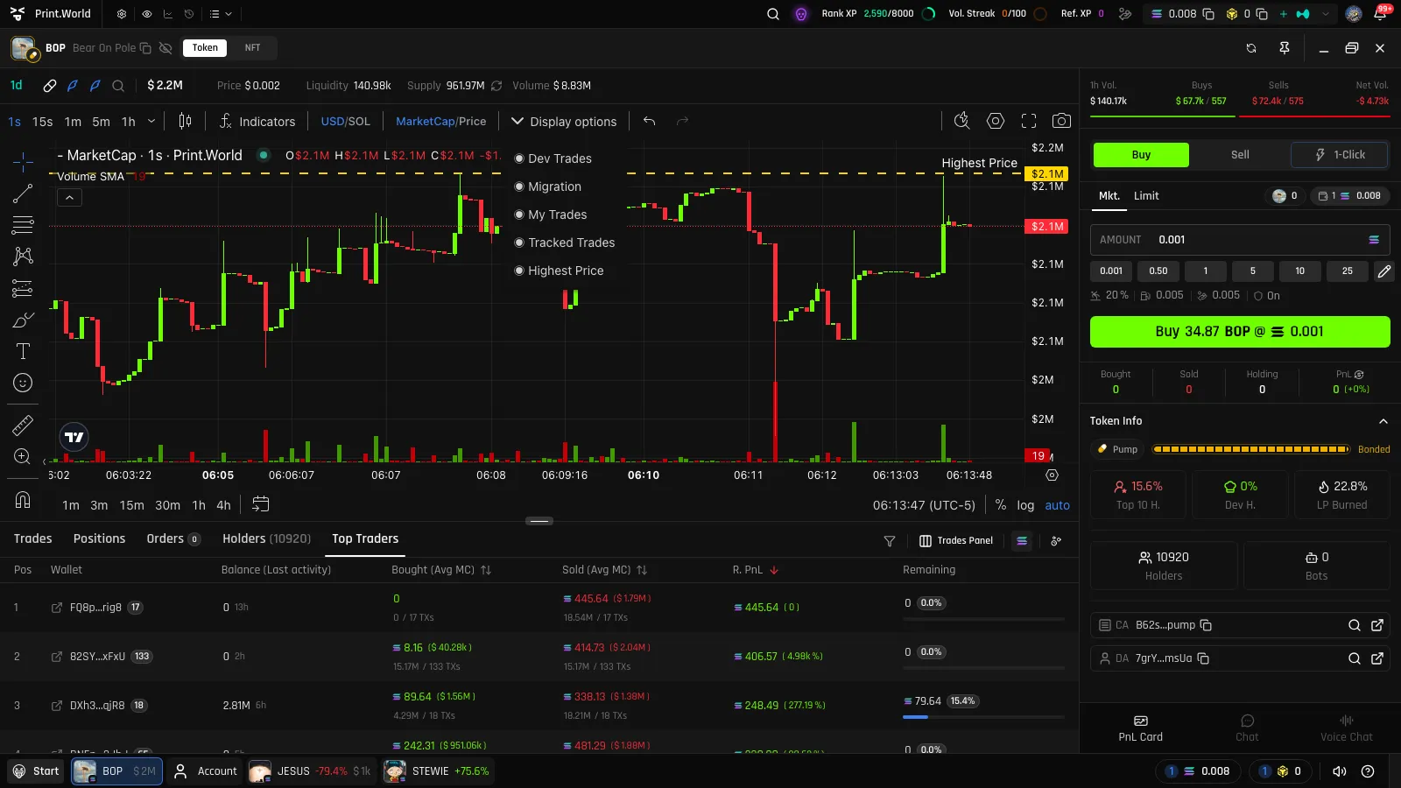Open the filter funnel in trades panel

coord(890,541)
